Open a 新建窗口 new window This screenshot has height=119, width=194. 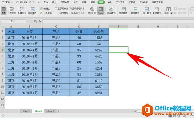[x=157, y=11]
